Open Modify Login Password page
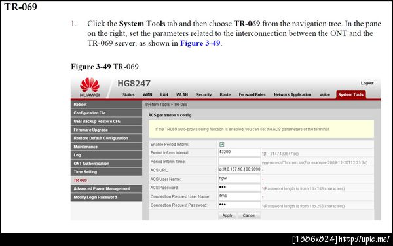 [x=106, y=197]
